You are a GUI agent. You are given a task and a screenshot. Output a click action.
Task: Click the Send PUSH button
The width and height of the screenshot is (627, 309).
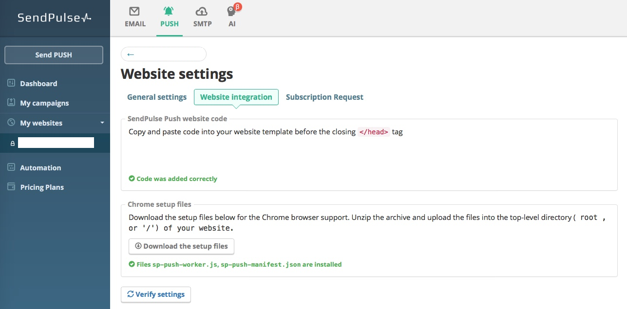[54, 55]
